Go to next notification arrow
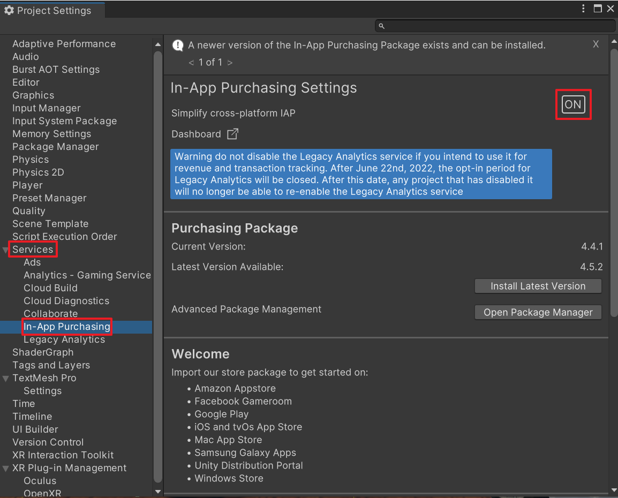This screenshot has width=618, height=498. pos(230,63)
